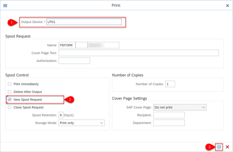Click the small second Name field after PBFORM
233x152 pixels.
tap(81, 45)
